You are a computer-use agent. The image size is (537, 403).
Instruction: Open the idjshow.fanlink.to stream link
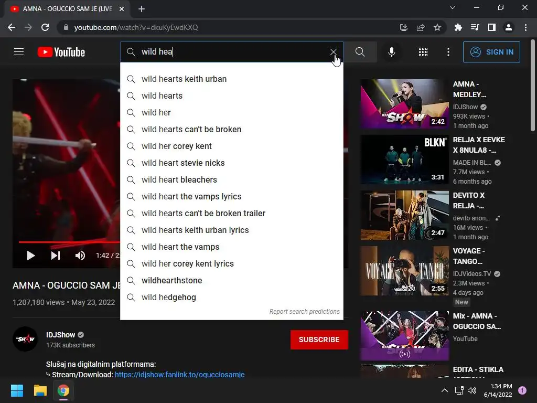[179, 375]
